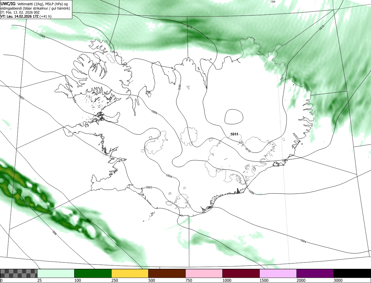Viewport: 371px width, 283px height.
Task: Click the light green 25–100 legend swatch
Action: [56, 273]
